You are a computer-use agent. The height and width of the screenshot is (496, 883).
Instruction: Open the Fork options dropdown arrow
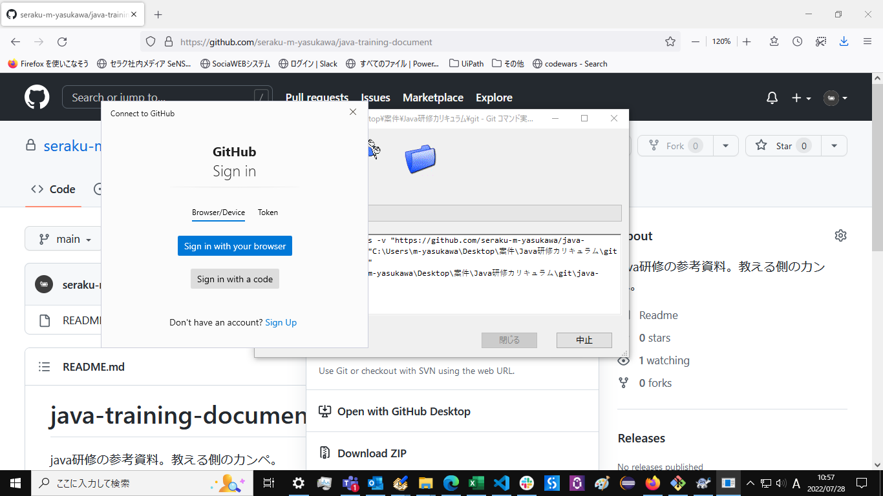pyautogui.click(x=726, y=146)
